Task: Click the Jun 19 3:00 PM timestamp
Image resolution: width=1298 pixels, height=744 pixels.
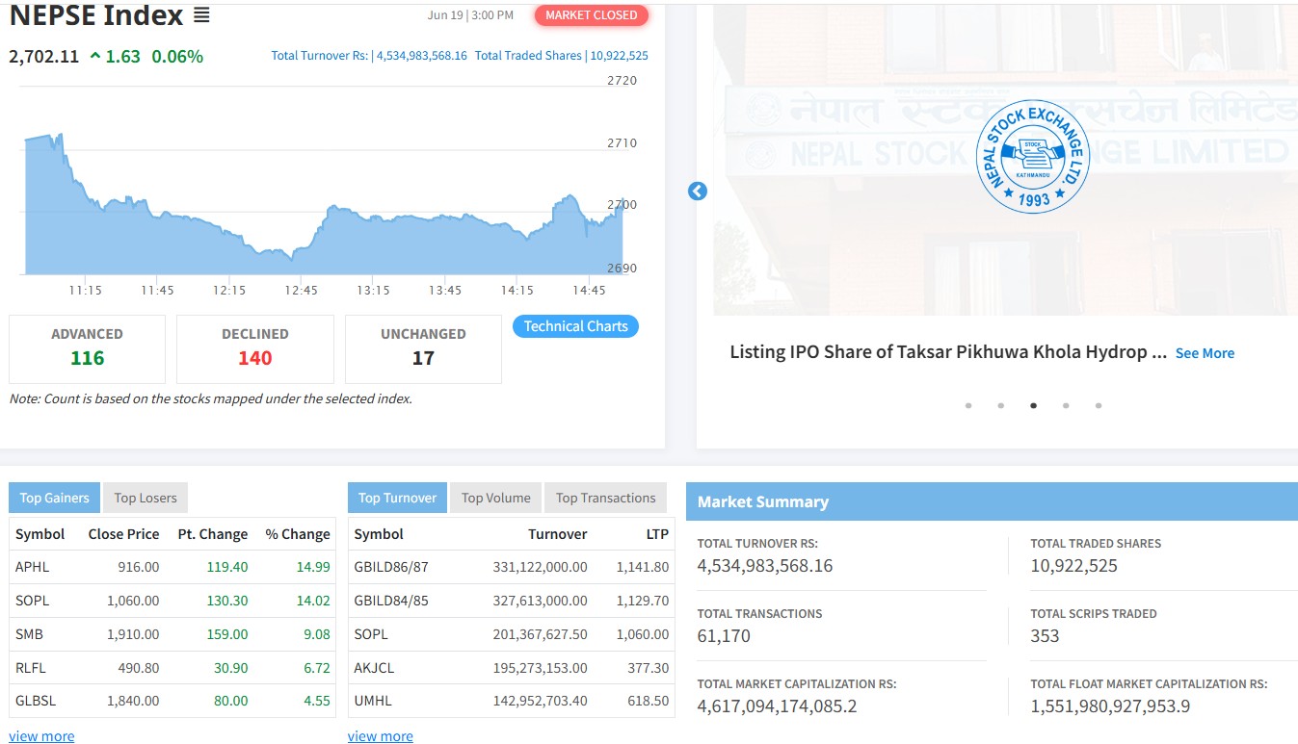Action: [470, 15]
